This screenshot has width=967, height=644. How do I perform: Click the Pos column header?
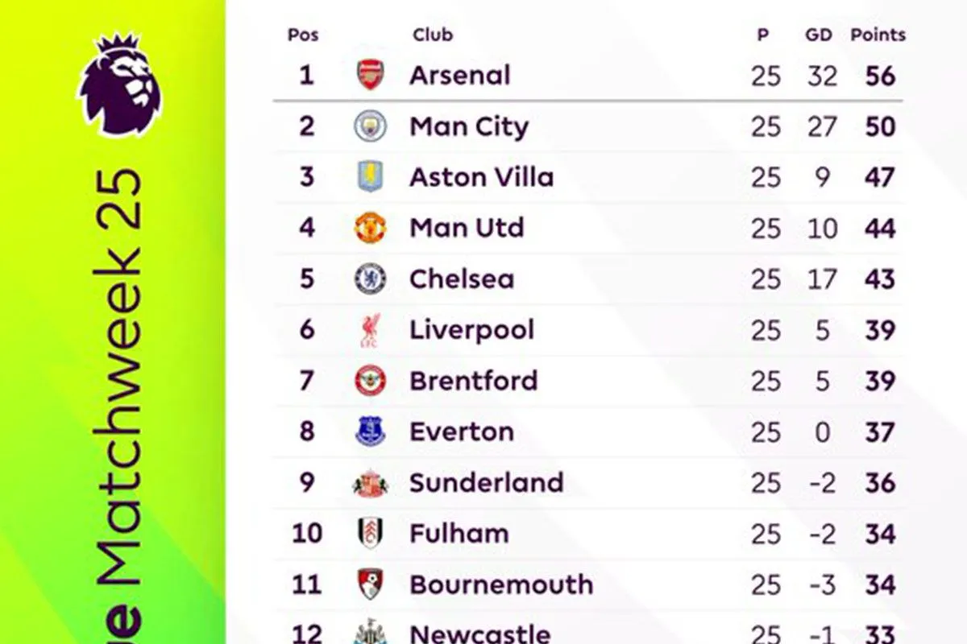pyautogui.click(x=303, y=35)
